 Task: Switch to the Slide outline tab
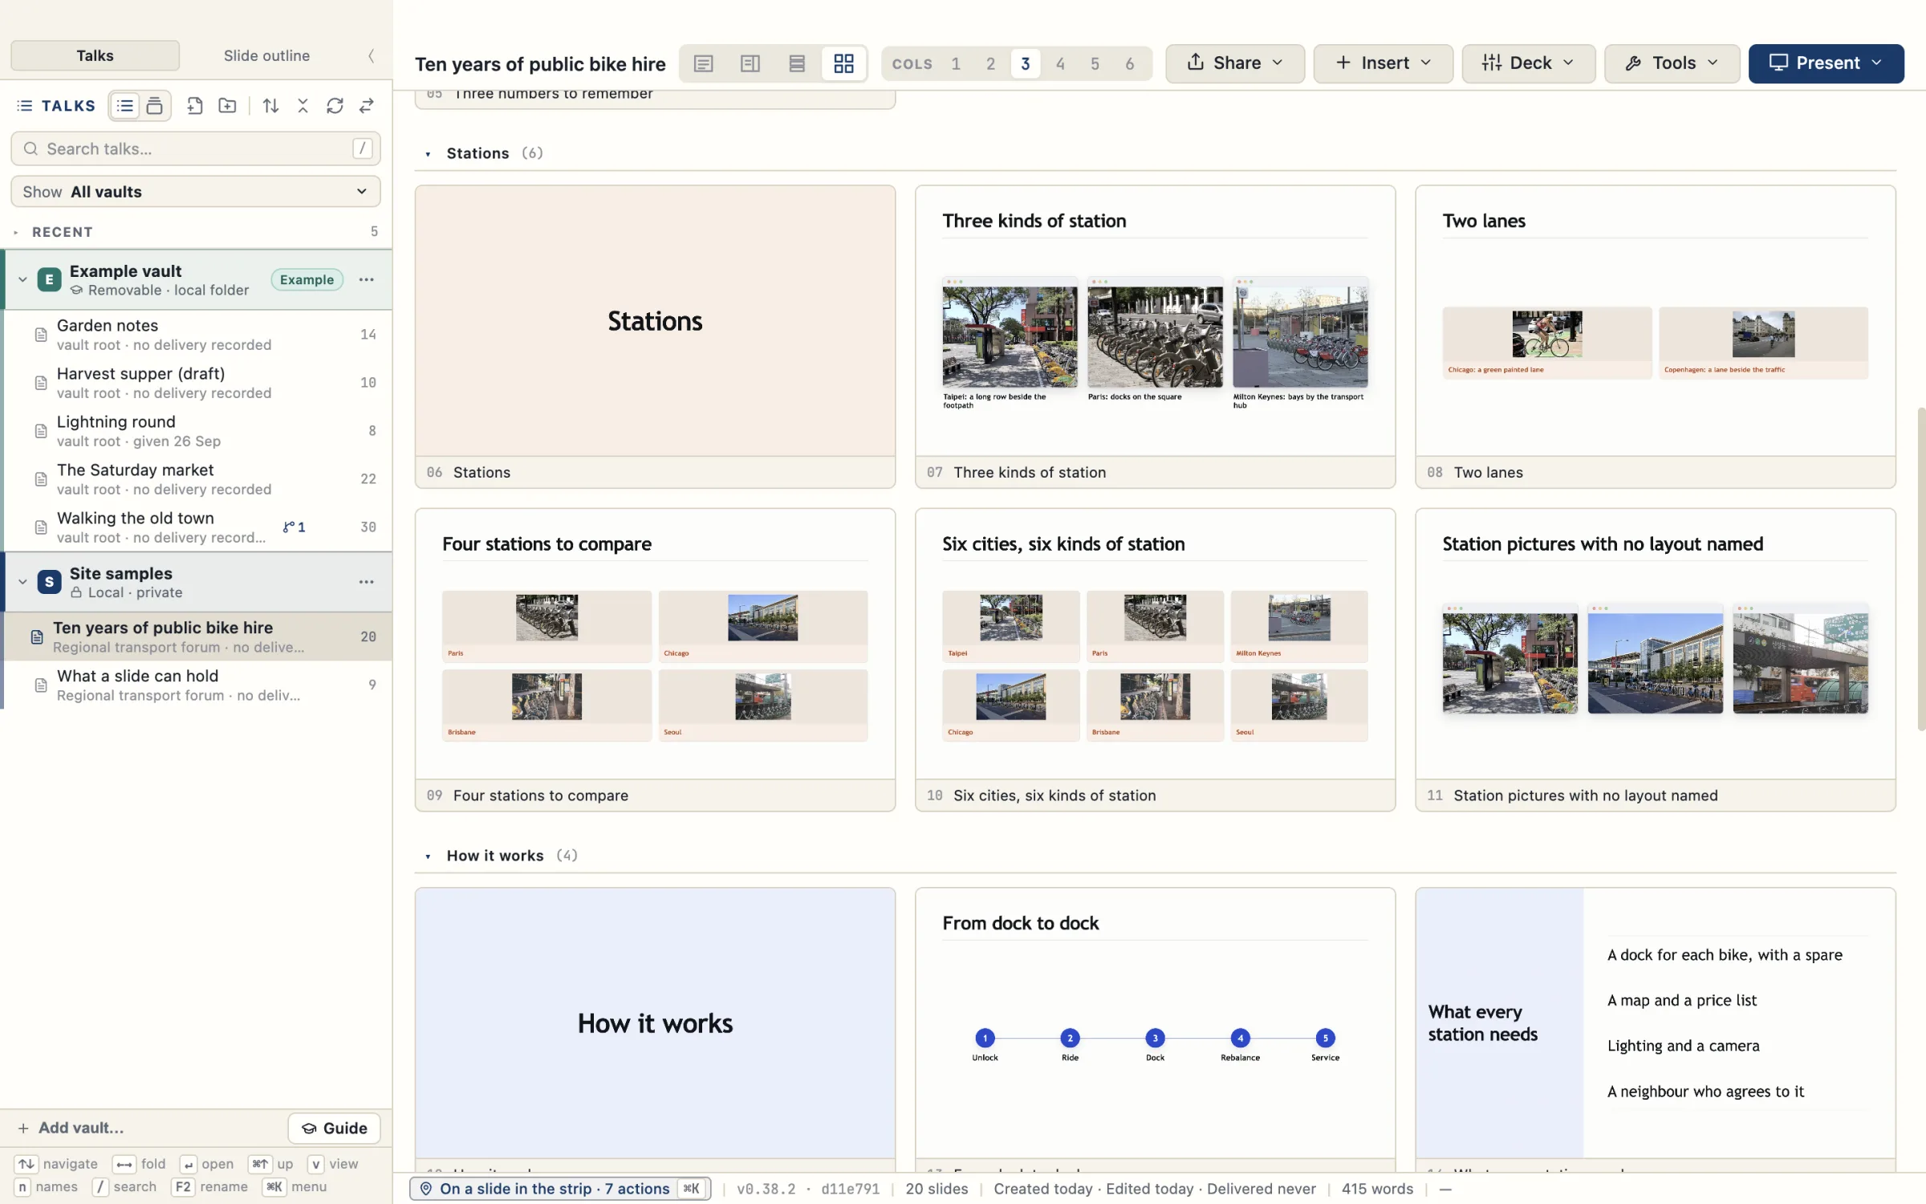click(266, 55)
